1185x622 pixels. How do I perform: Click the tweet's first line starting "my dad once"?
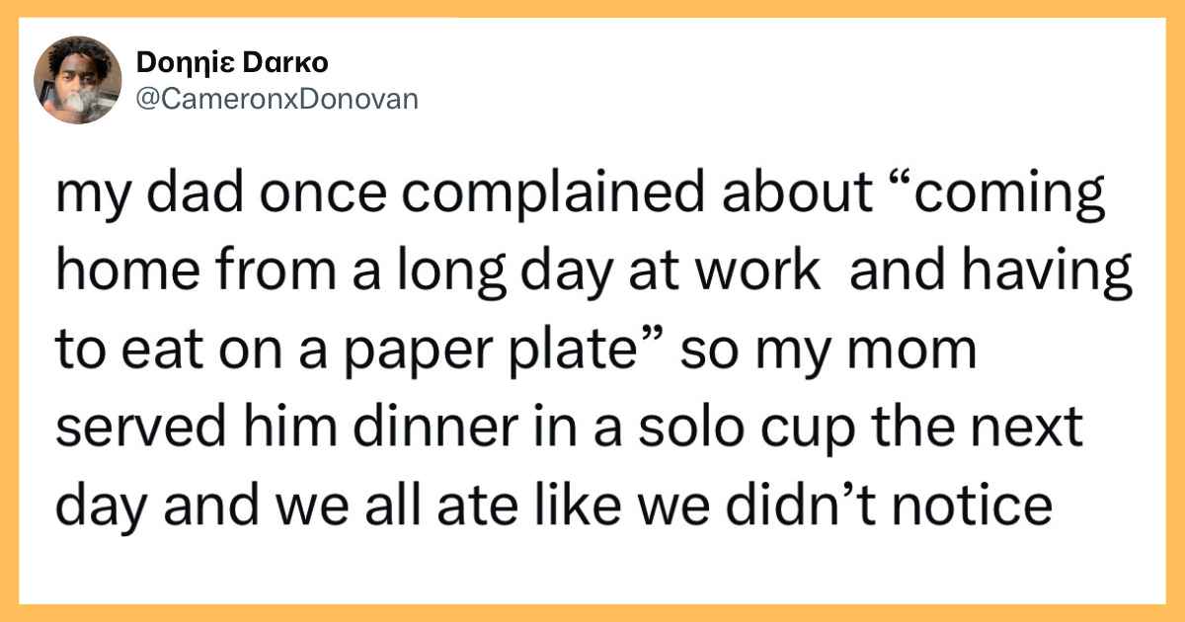(579, 194)
